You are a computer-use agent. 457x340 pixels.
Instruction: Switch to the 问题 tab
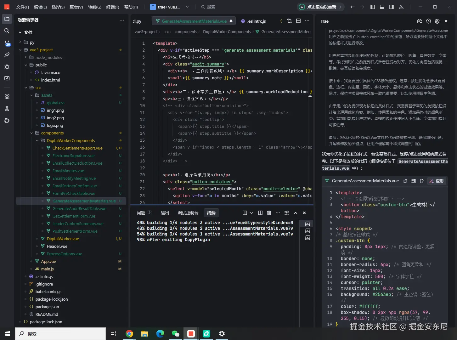[x=144, y=213]
